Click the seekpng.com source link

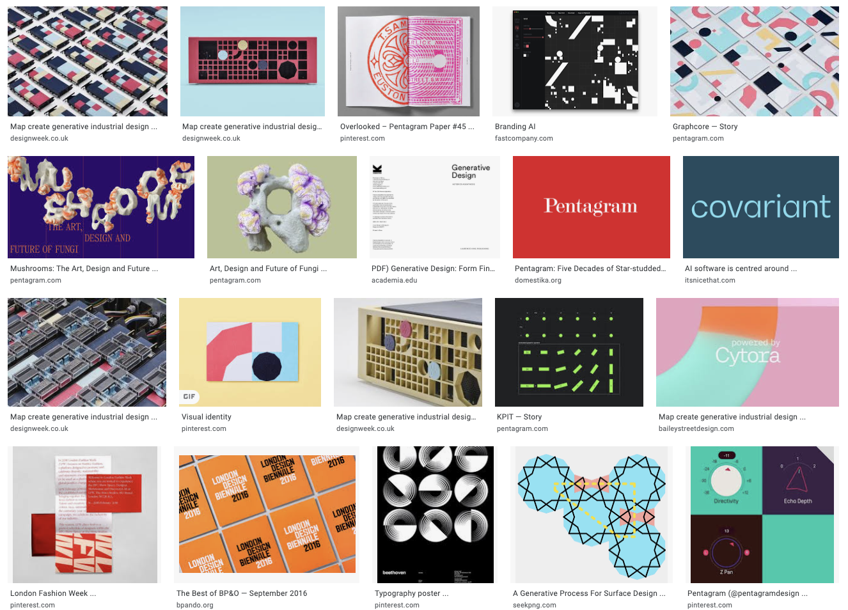pyautogui.click(x=535, y=605)
